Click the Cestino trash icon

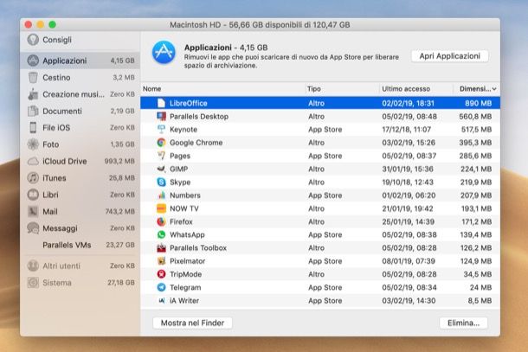tap(33, 77)
